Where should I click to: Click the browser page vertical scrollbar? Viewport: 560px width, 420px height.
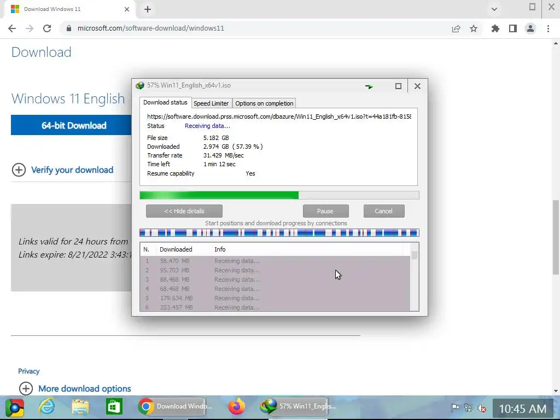pyautogui.click(x=556, y=237)
